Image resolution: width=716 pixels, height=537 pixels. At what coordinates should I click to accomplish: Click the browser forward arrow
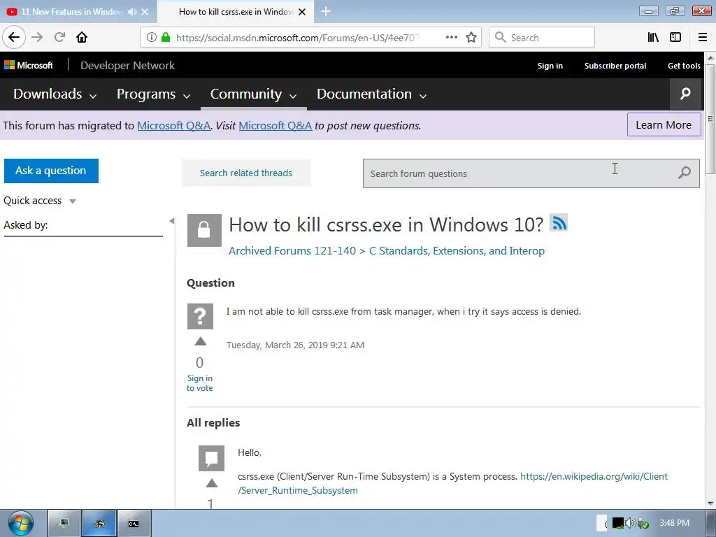click(37, 37)
